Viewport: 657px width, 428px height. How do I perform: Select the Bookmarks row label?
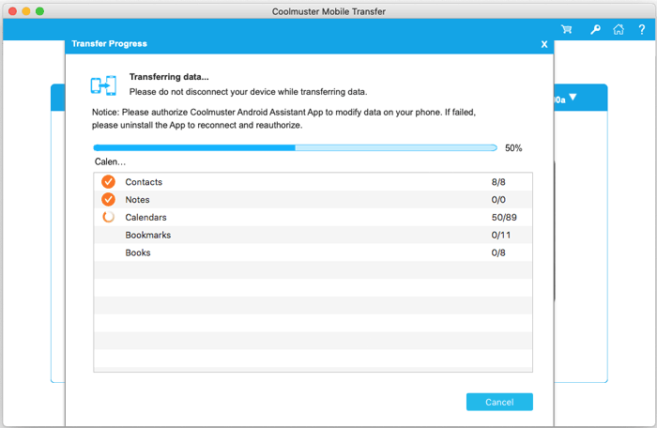148,235
